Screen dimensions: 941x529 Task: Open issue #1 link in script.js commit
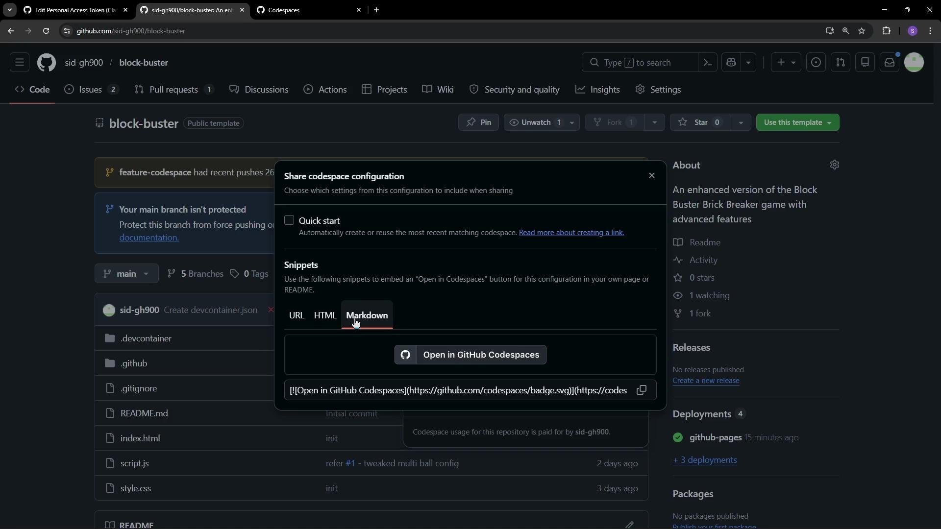pos(350,463)
